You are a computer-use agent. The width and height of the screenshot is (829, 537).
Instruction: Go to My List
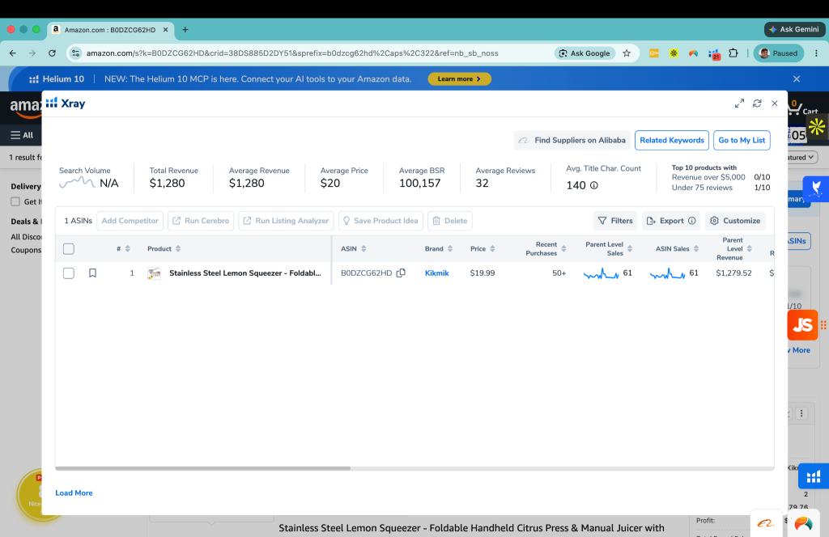(x=742, y=140)
